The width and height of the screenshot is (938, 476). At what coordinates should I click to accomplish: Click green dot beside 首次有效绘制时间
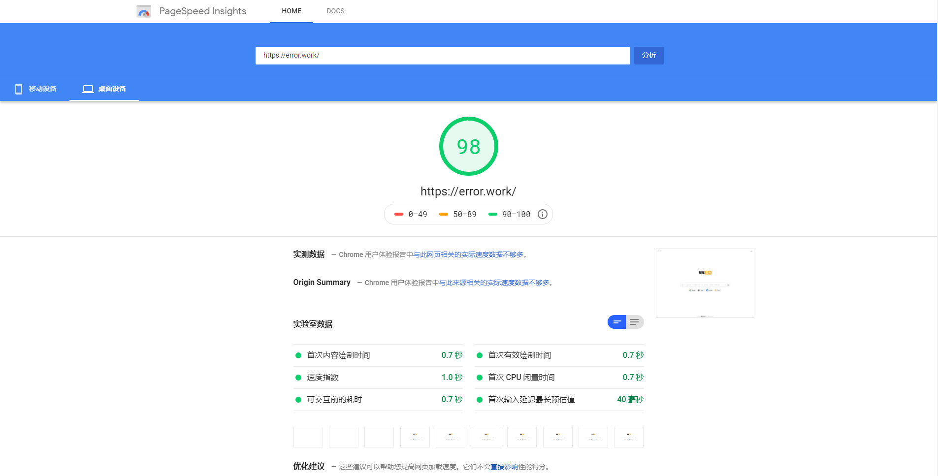click(479, 355)
